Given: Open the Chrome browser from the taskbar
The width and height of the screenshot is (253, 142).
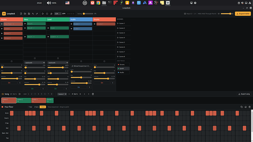Looking at the screenshot, I should 98,3.
